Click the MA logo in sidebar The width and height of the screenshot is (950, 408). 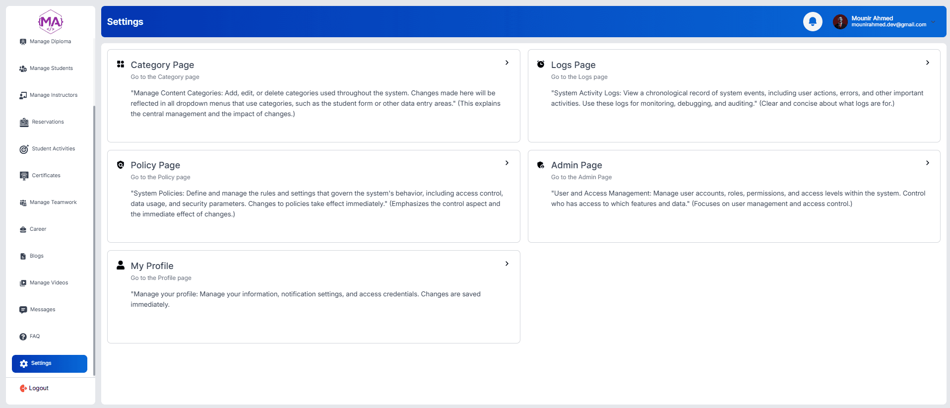(51, 22)
